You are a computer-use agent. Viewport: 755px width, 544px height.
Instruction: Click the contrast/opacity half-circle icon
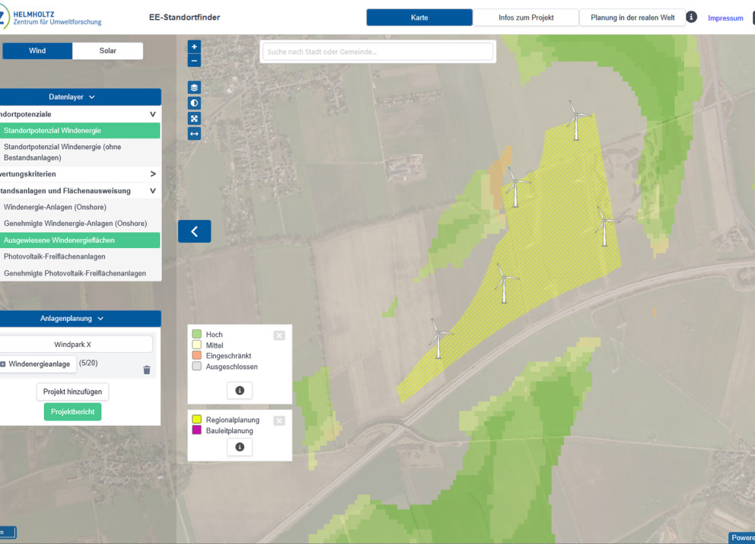[194, 103]
